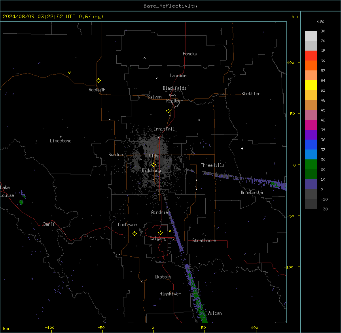The image size is (341, 333).
Task: Select the Blackfalds label
Action: coord(174,88)
